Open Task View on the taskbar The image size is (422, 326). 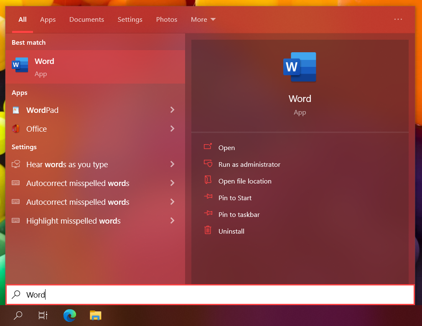43,315
